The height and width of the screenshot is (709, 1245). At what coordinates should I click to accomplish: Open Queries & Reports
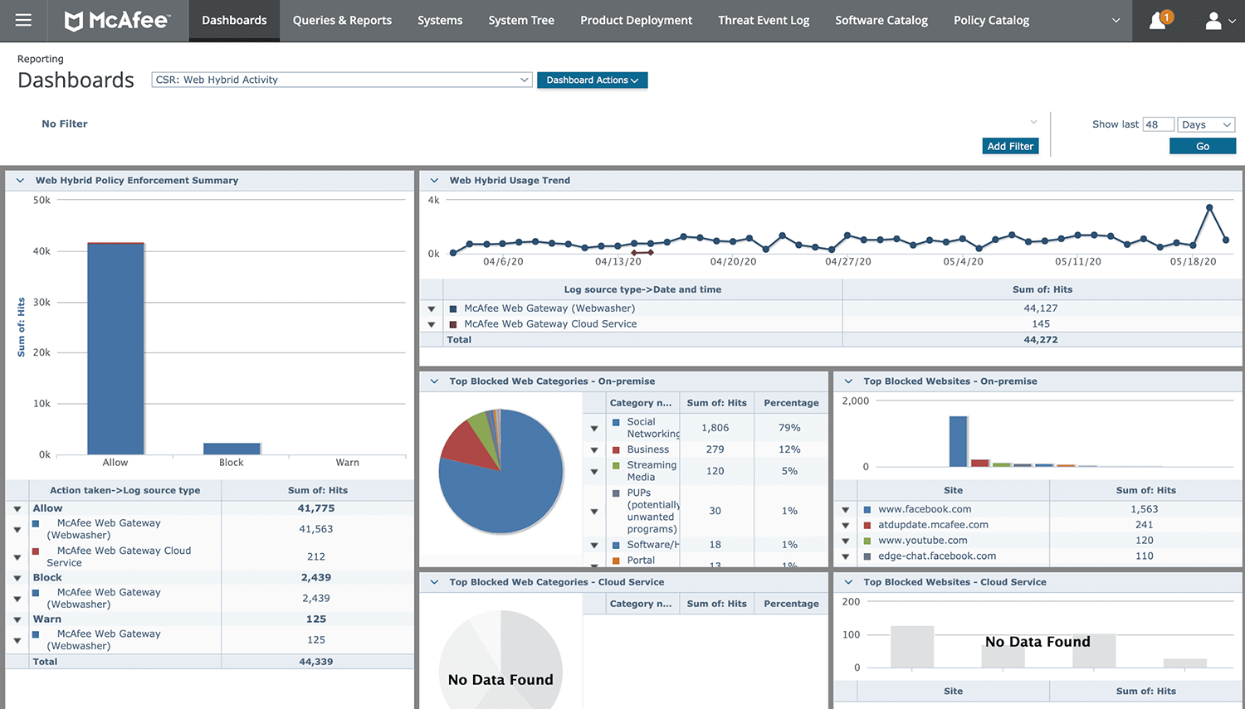(x=342, y=21)
